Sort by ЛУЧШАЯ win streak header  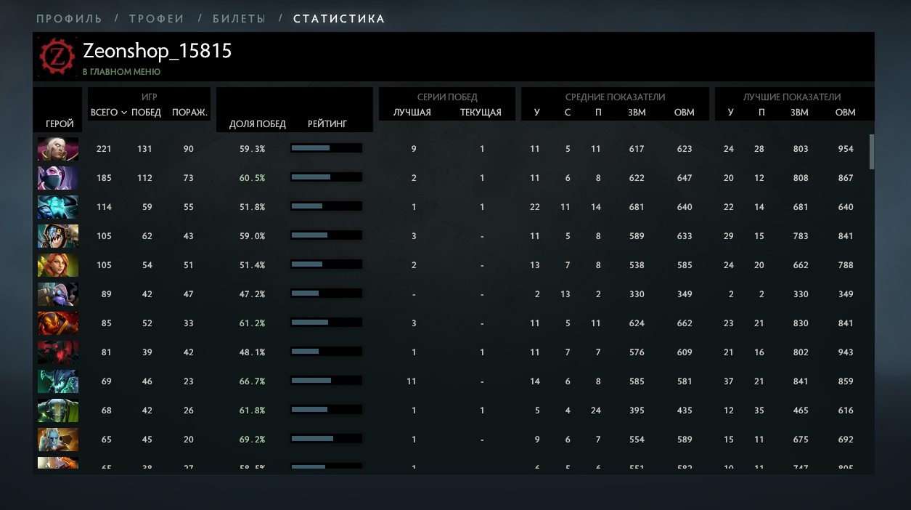(x=412, y=113)
